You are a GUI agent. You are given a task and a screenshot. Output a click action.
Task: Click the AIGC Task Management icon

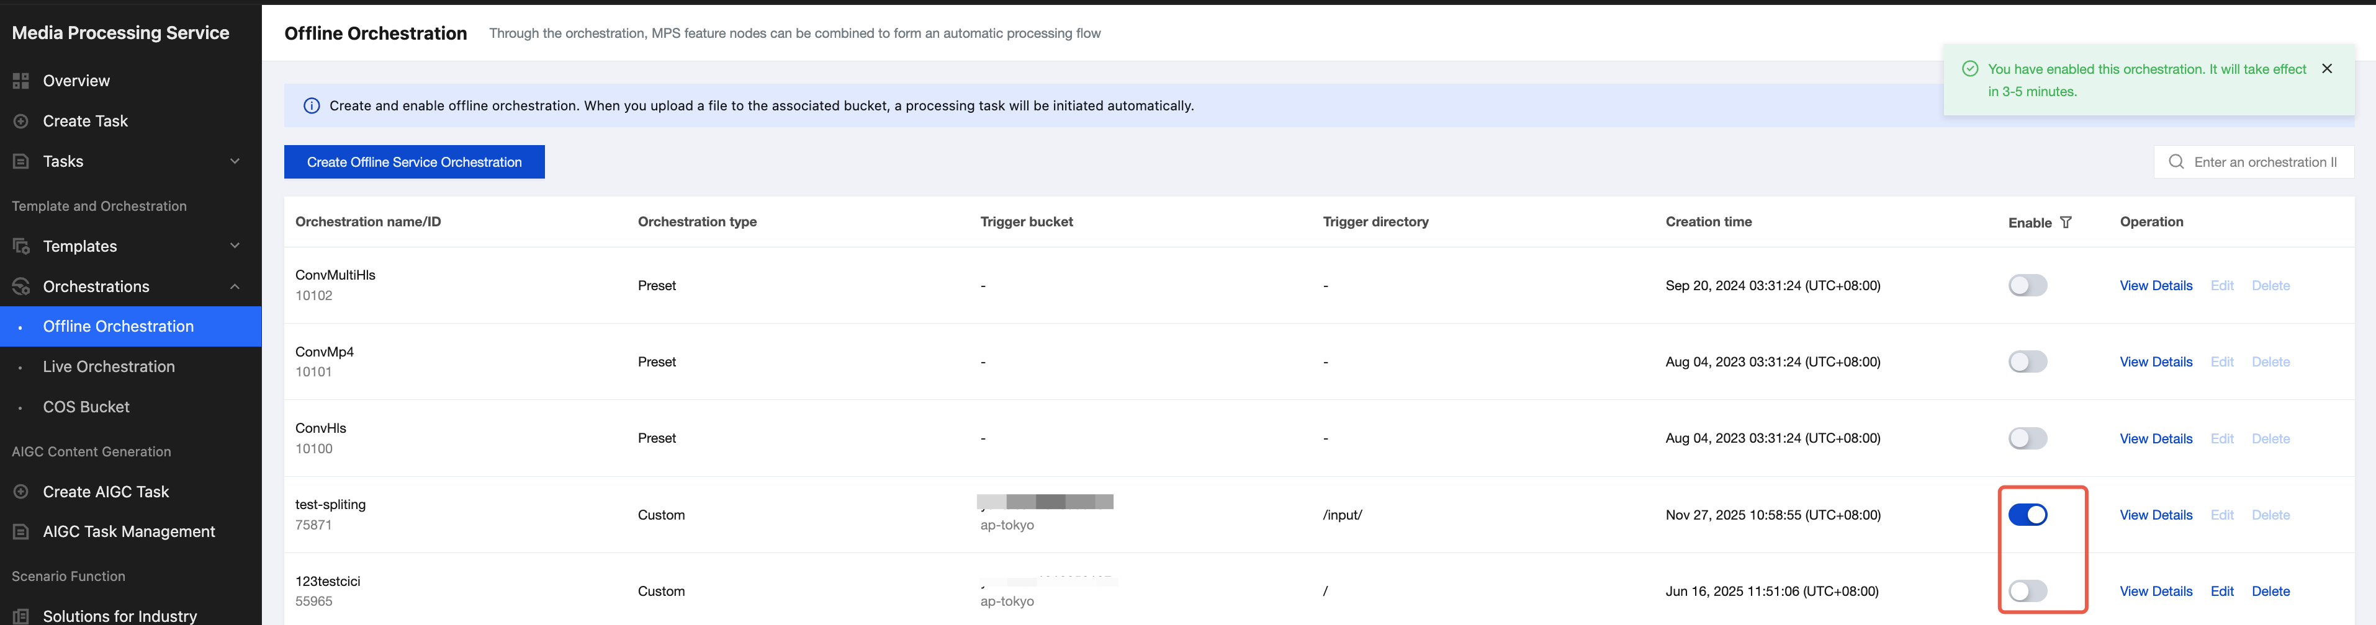point(20,532)
